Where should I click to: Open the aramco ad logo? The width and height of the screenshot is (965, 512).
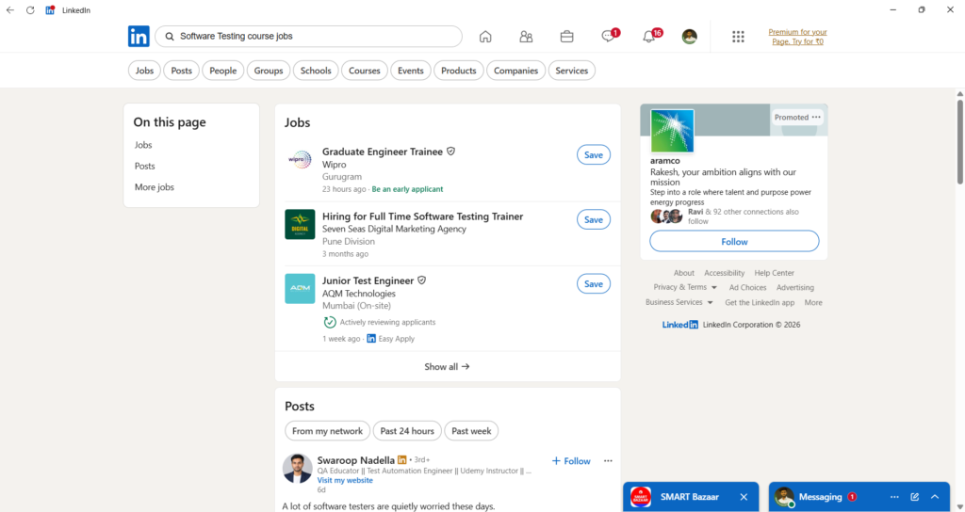[x=672, y=131]
